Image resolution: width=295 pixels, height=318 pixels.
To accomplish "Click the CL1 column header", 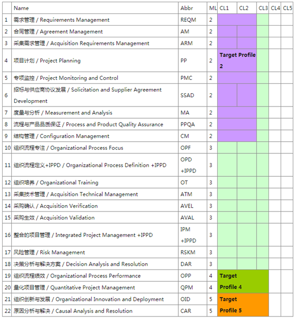I will (227, 8).
